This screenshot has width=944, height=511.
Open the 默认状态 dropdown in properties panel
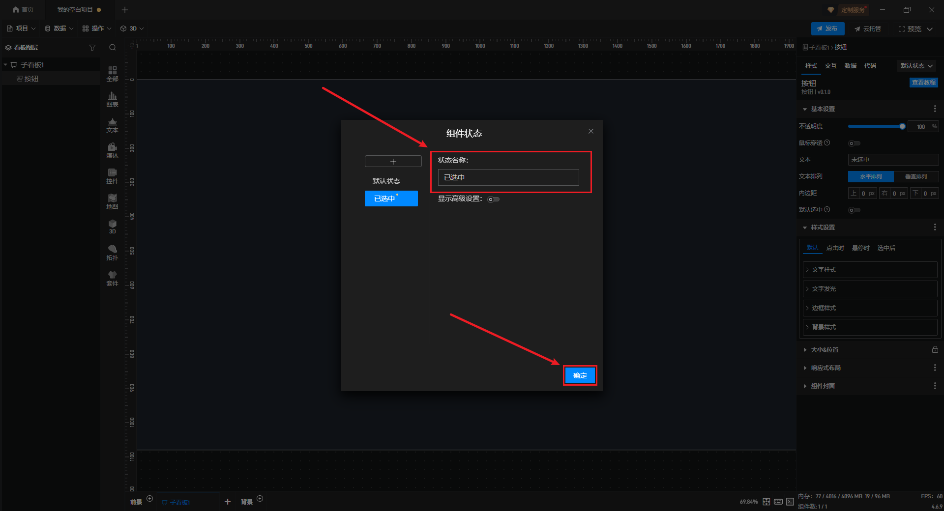pyautogui.click(x=916, y=66)
